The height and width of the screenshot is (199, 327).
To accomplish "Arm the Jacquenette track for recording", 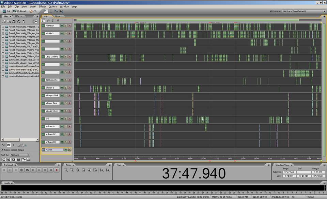I will pyautogui.click(x=69, y=80).
